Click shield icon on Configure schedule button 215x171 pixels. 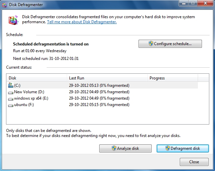pos(151,44)
